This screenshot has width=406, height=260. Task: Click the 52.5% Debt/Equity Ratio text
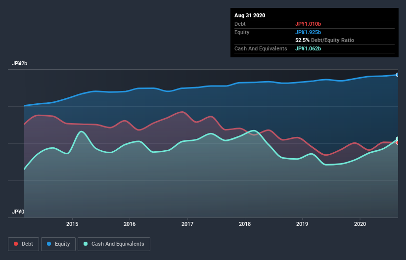click(x=324, y=41)
